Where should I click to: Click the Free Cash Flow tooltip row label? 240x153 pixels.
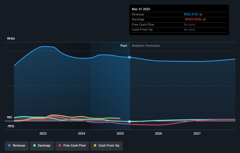pyautogui.click(x=143, y=25)
